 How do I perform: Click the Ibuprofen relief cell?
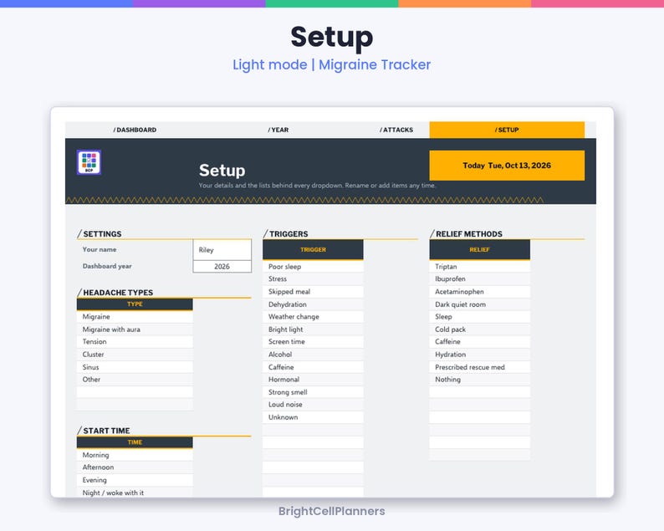click(479, 279)
